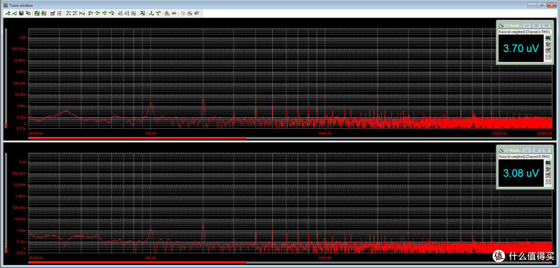This screenshot has width=560, height=268.
Task: Minimize the Channel A CT Reading window
Action: pos(526,25)
